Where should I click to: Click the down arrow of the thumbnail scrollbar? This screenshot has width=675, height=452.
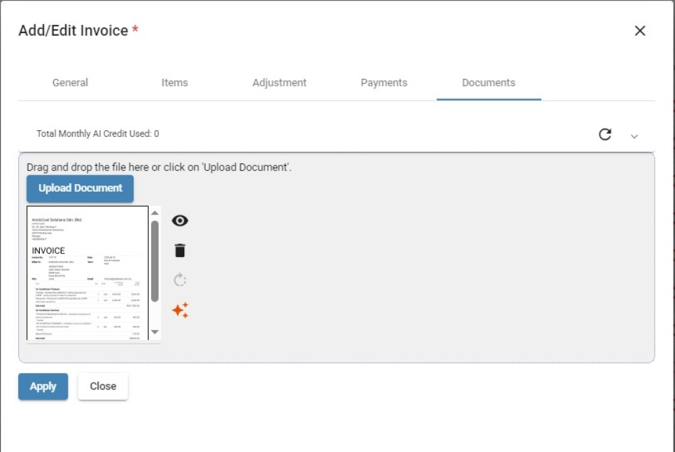click(155, 332)
